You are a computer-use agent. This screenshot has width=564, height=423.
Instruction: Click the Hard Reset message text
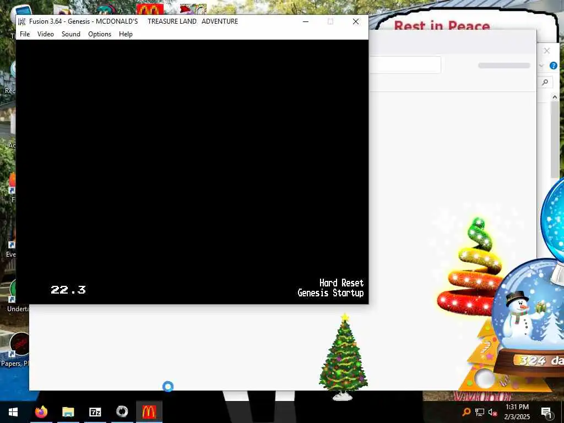tap(341, 283)
